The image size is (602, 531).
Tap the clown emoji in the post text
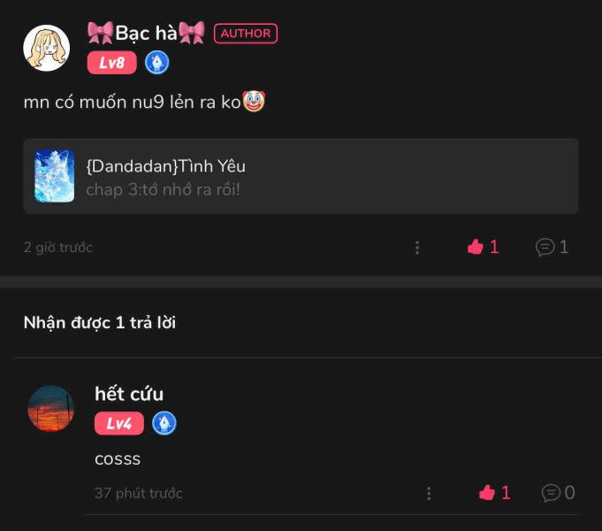point(254,102)
